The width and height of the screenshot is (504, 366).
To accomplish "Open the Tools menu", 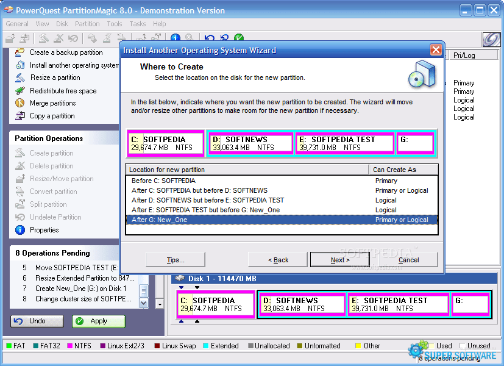I will click(115, 24).
